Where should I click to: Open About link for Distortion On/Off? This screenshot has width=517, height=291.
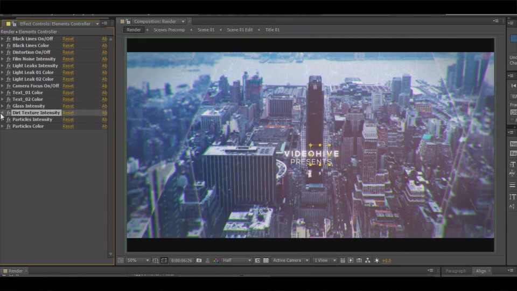click(104, 52)
